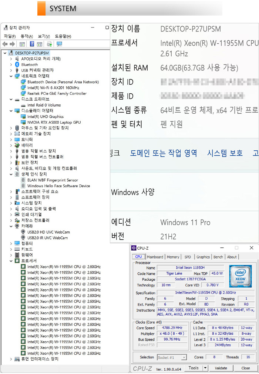Click the ELAN WBF Fingerprint Sensor icon
The height and width of the screenshot is (374, 259).
coord(23,180)
